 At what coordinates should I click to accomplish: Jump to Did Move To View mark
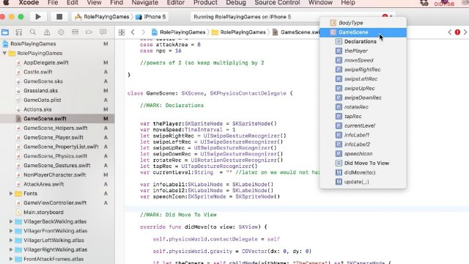coord(363,163)
